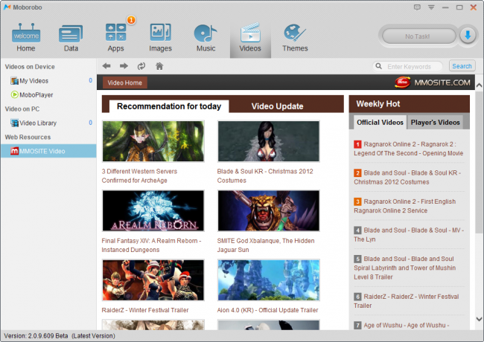Image resolution: width=484 pixels, height=342 pixels.
Task: Open weekly hot #1 Ragnarok Online 2 opening movie
Action: (408, 149)
